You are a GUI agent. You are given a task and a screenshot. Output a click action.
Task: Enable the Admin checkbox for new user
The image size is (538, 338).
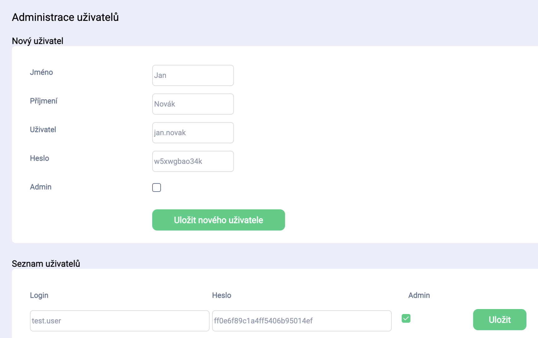(157, 188)
